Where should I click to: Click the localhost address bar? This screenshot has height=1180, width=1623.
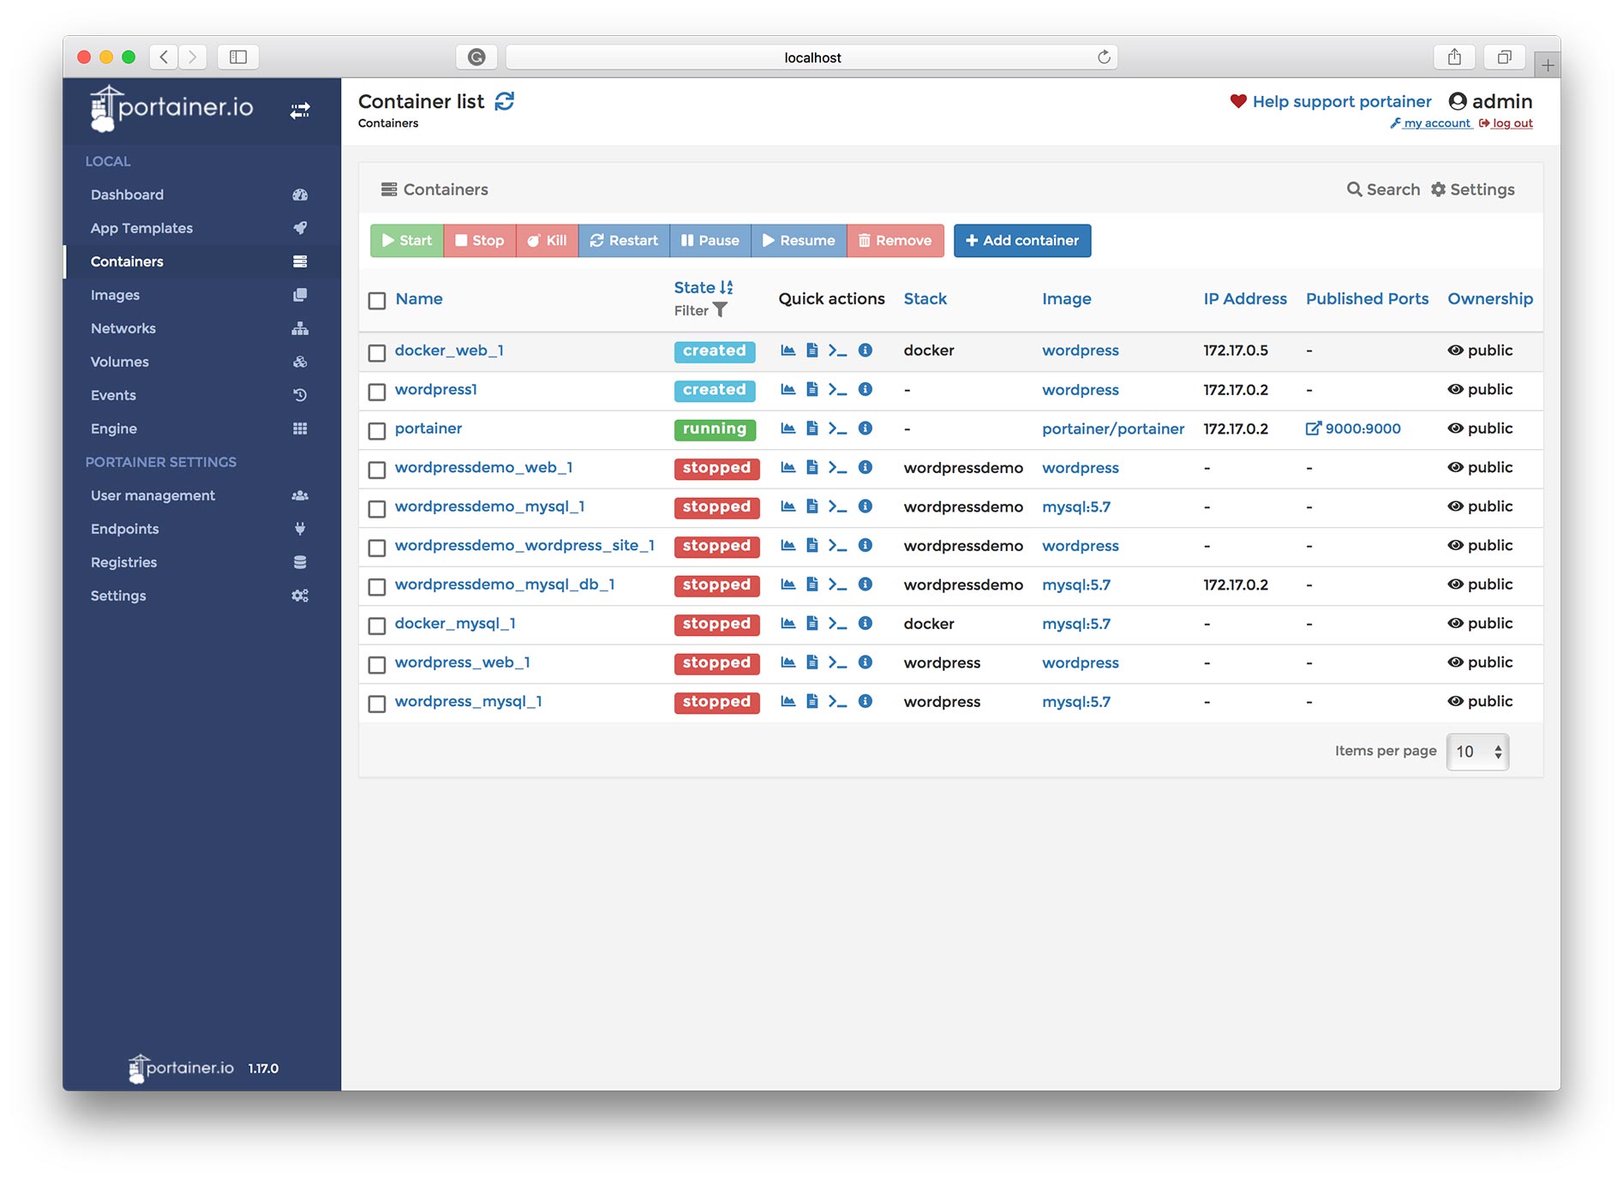click(x=811, y=57)
